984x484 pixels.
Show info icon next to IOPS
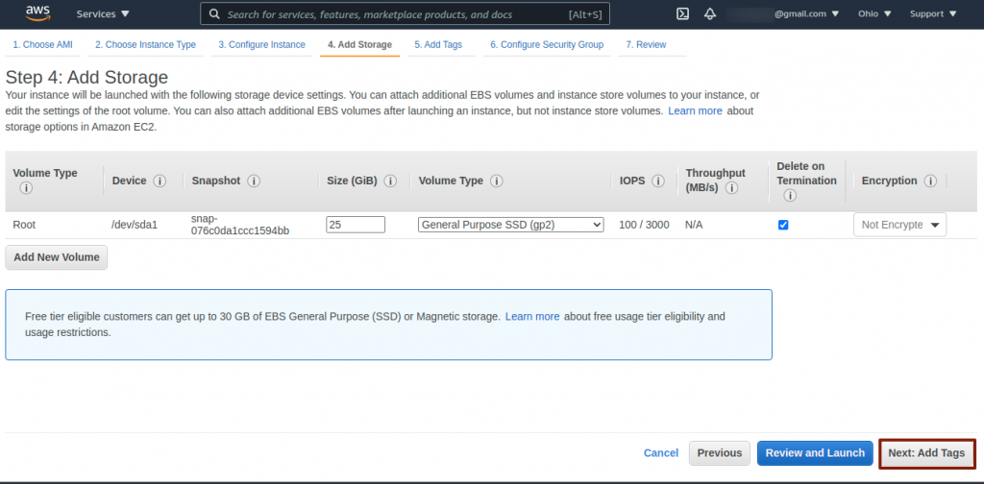tap(658, 181)
